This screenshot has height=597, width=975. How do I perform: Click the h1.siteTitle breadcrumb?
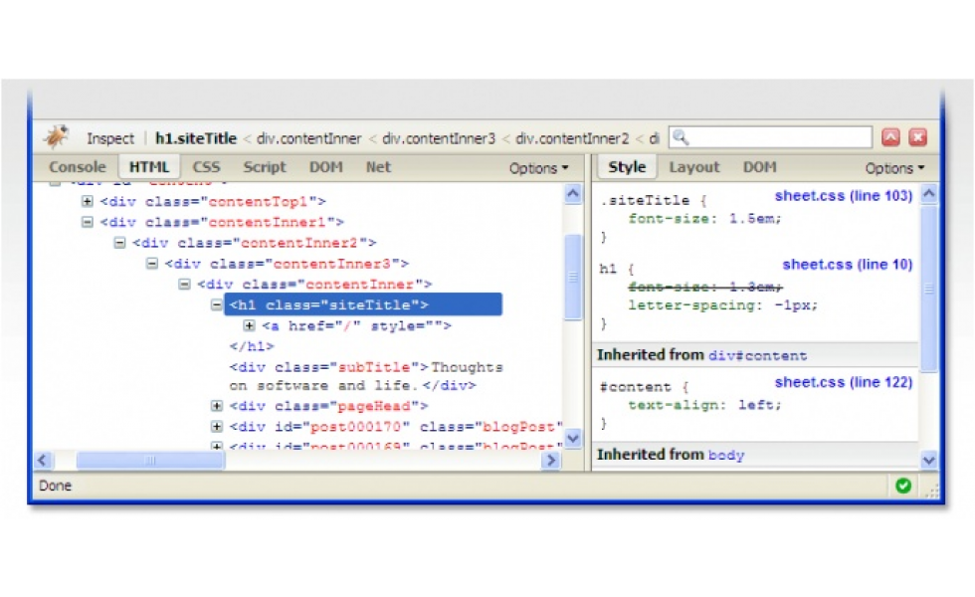[x=196, y=138]
